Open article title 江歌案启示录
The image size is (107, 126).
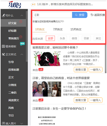[59, 108]
